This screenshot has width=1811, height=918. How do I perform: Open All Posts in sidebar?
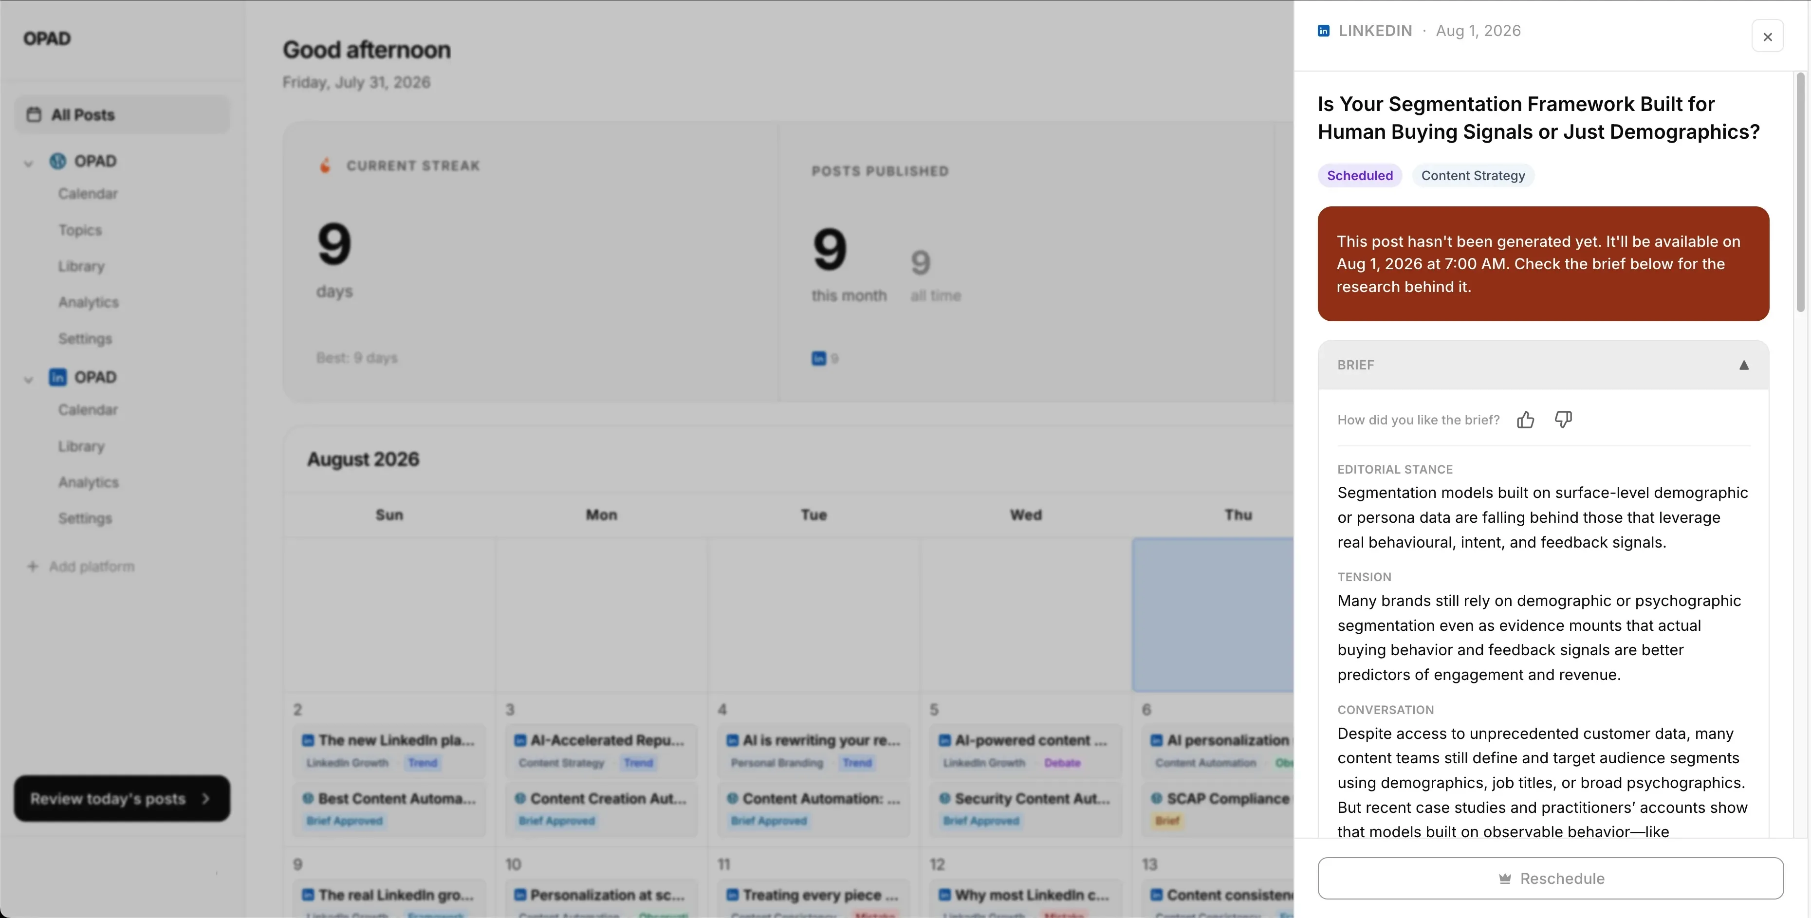point(122,114)
